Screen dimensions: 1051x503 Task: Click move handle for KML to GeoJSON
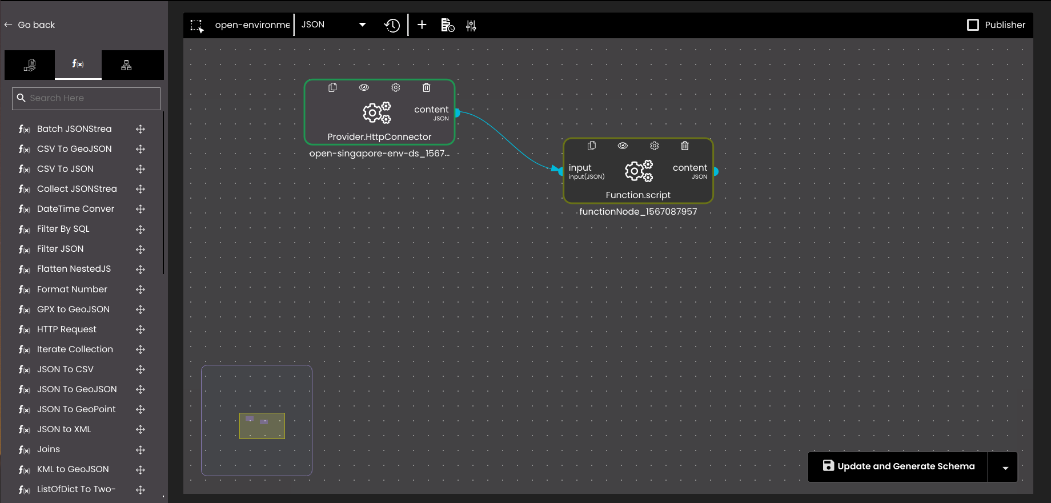coord(141,470)
